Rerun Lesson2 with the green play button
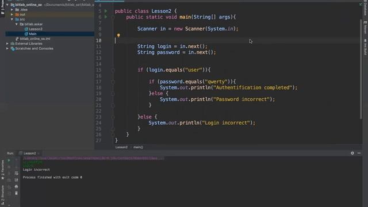 [x=9, y=160]
